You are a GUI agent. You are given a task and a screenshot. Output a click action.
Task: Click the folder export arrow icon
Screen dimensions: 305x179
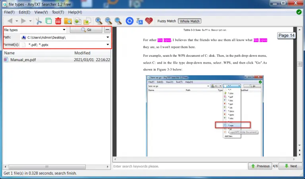87,21
